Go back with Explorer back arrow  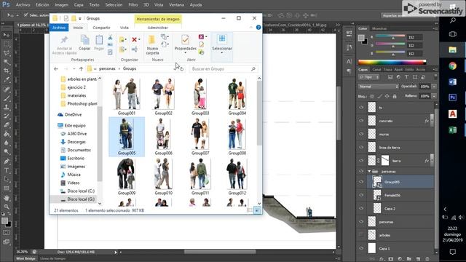(56, 69)
